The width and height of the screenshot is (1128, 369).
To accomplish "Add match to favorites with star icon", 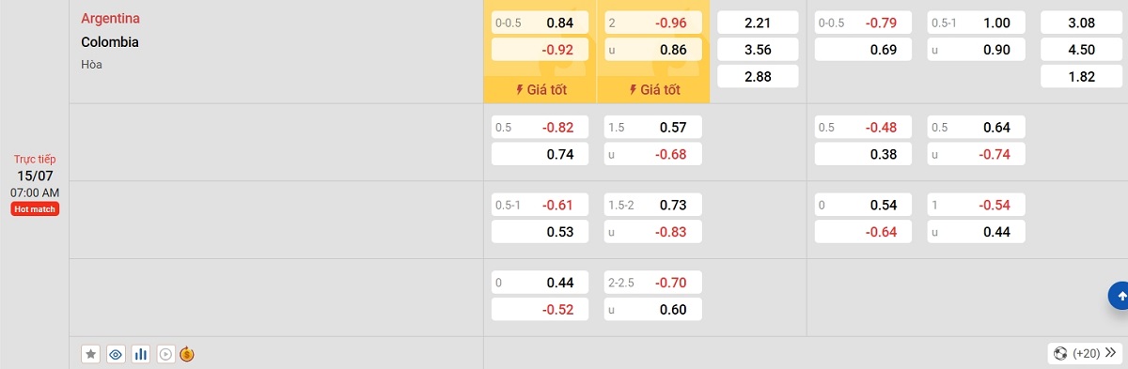I will coord(91,354).
